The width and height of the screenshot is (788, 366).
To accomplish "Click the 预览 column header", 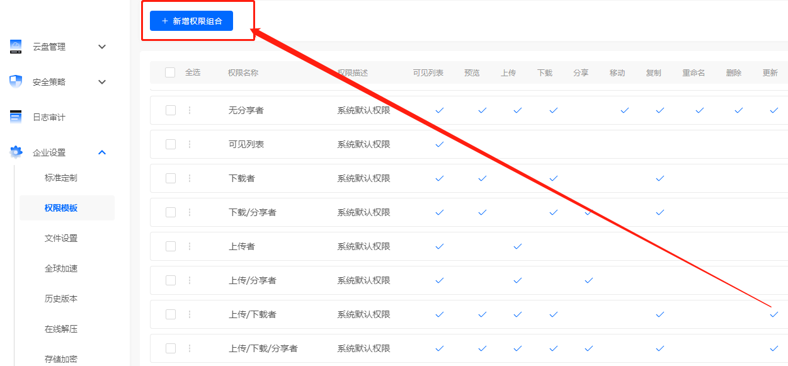I will [x=472, y=73].
